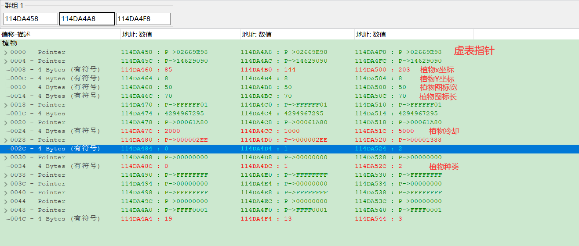Click value 114DA4FC : P->14629090

(x=398, y=61)
